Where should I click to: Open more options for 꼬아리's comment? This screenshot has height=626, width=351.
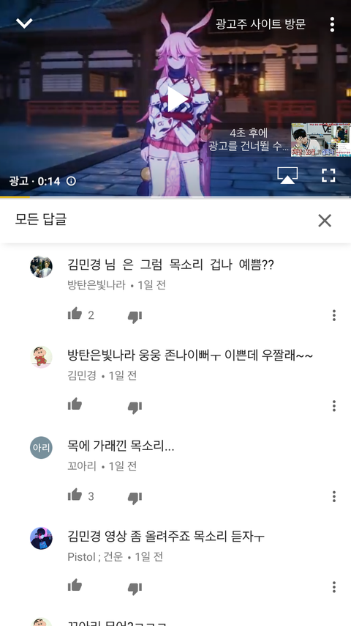coord(334,496)
